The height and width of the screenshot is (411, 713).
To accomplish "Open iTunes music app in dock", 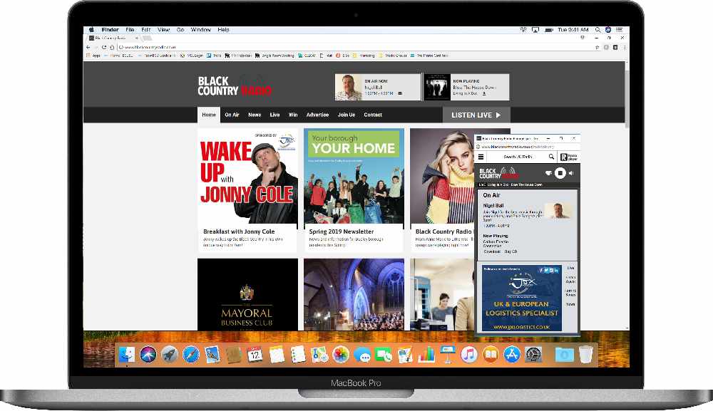I will pyautogui.click(x=469, y=355).
